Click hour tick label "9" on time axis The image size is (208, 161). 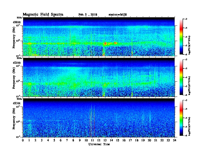80,140
